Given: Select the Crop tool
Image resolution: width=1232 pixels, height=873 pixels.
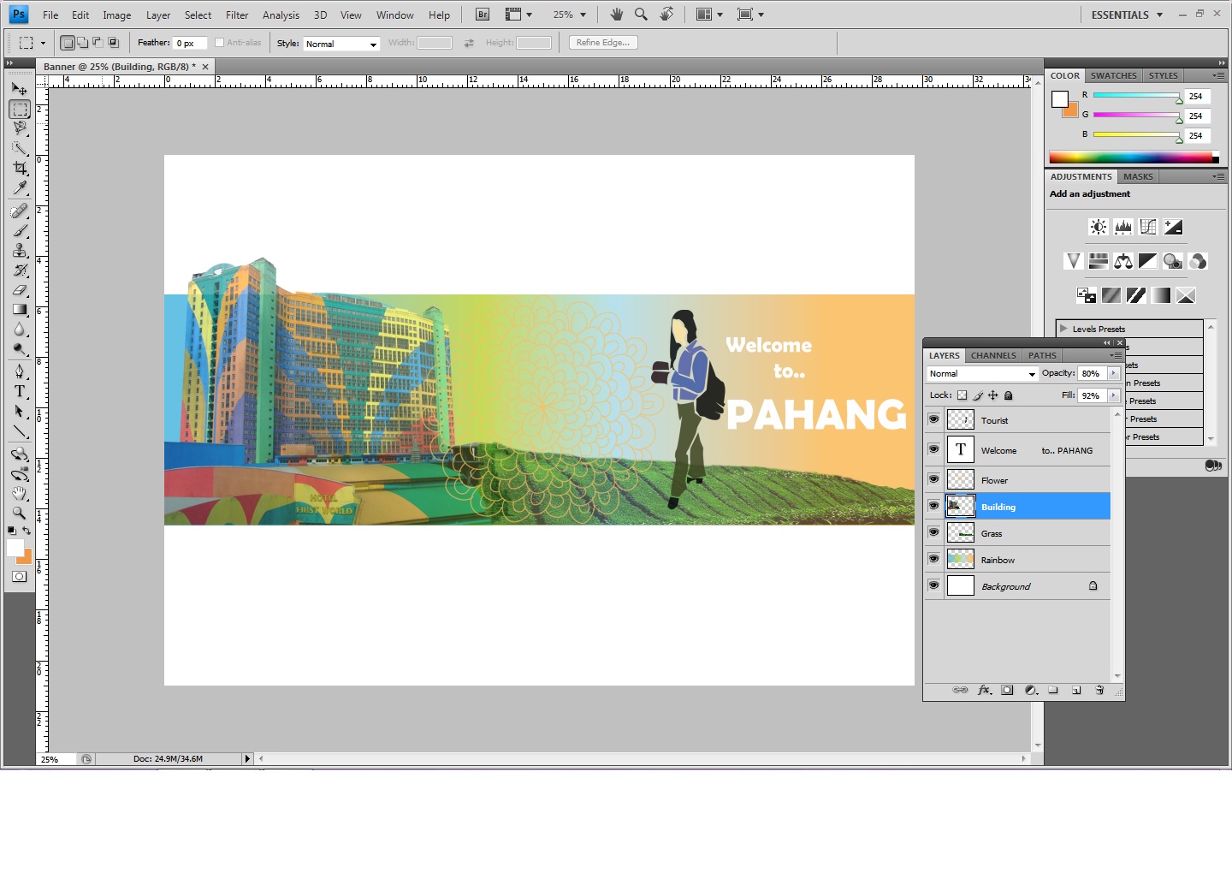Looking at the screenshot, I should tap(20, 168).
